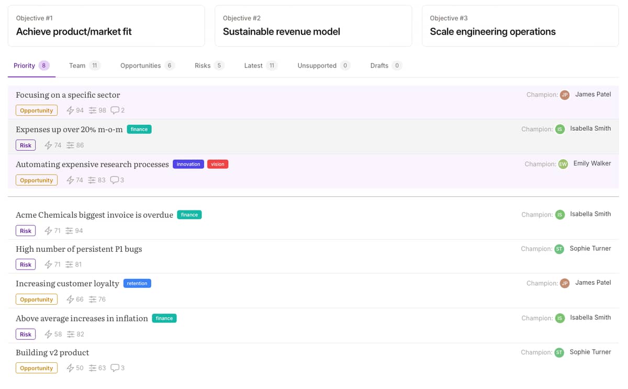The image size is (628, 389).
Task: Click Opportunity badge on Focusing on sector
Action: point(37,110)
